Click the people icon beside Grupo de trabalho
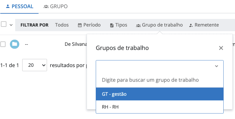 click(x=138, y=25)
